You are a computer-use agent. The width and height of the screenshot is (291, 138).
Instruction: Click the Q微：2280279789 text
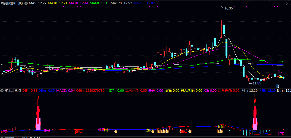pos(91,91)
